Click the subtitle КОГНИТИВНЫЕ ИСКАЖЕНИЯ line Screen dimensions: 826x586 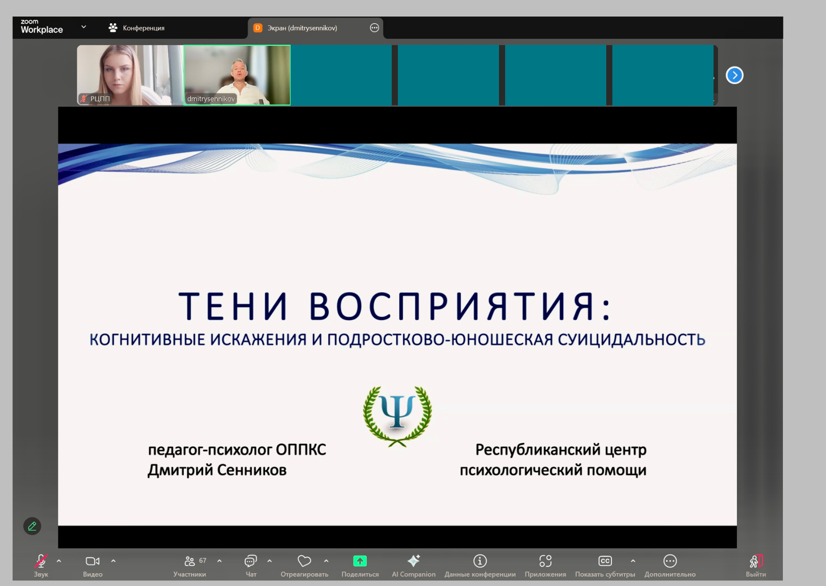click(397, 340)
